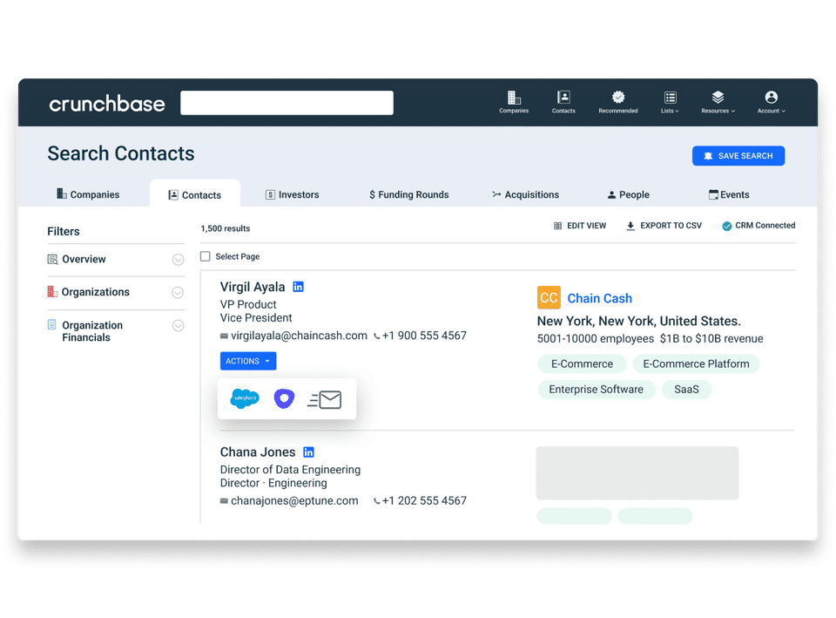The image size is (836, 618).
Task: Switch to the Investors tab
Action: [293, 194]
